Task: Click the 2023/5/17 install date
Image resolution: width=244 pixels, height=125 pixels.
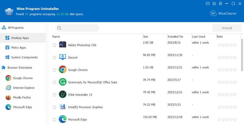Action: (x=174, y=80)
